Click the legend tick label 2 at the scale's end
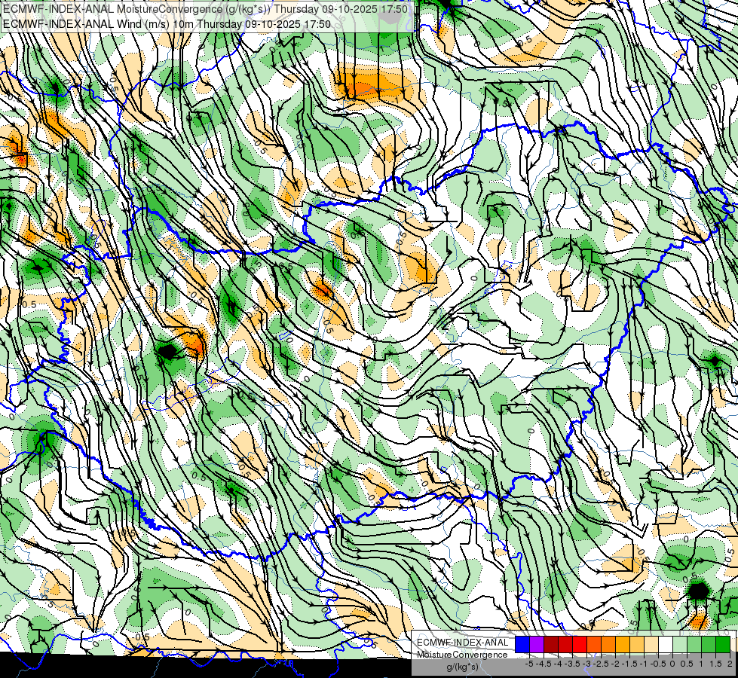 pos(730,664)
